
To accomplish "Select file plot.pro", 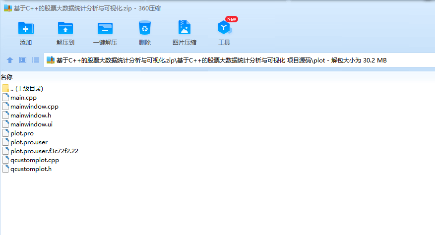I will pos(22,133).
